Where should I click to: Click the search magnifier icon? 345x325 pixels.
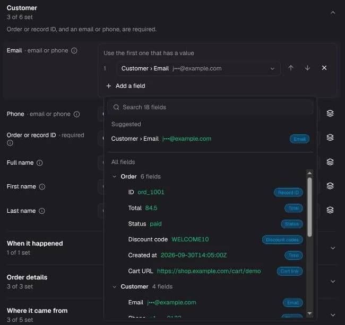pyautogui.click(x=116, y=107)
